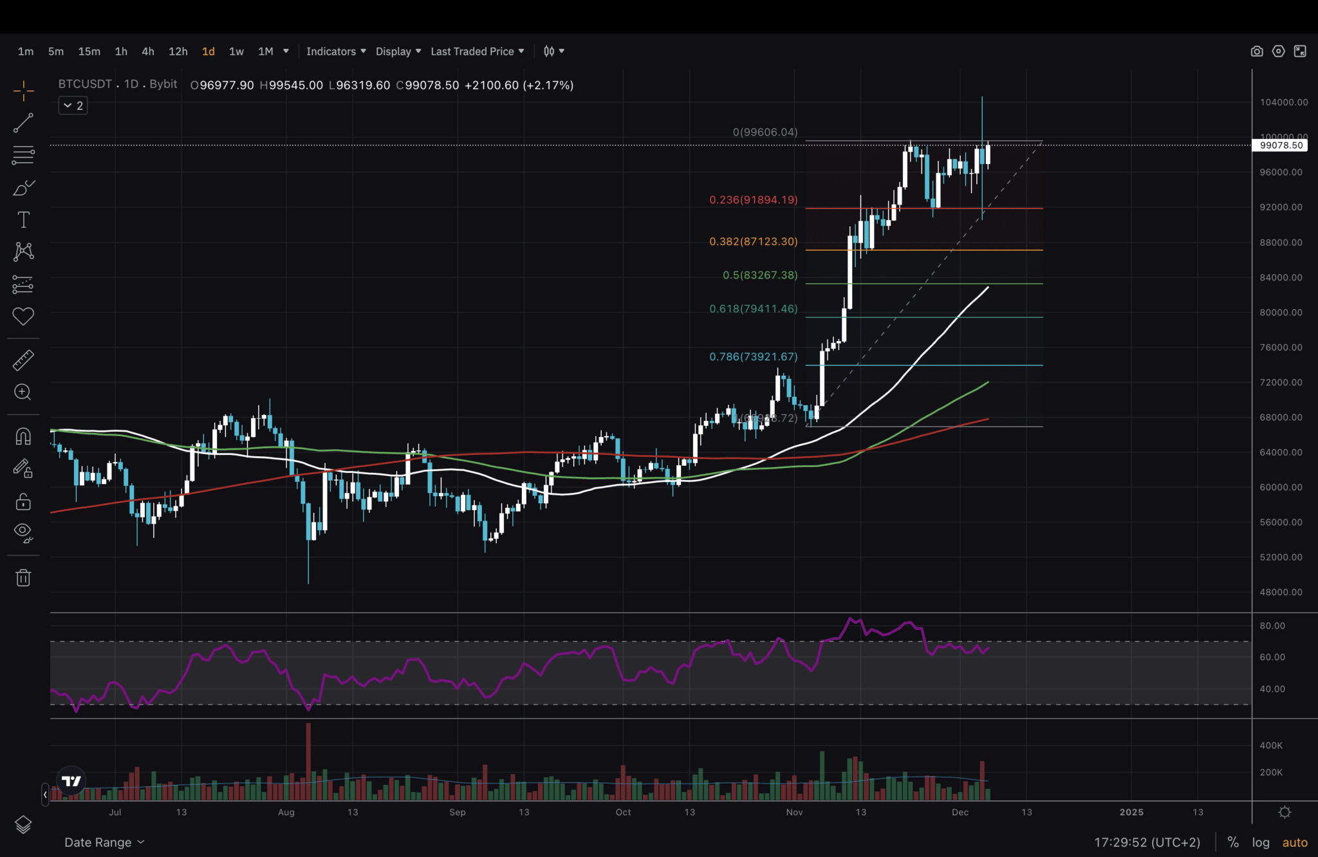Switch to the 1m timeframe
The height and width of the screenshot is (857, 1318).
26,51
